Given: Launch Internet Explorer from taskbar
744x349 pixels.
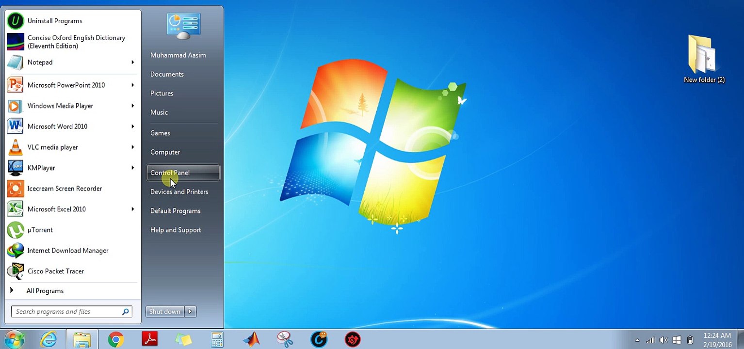Looking at the screenshot, I should (x=49, y=339).
